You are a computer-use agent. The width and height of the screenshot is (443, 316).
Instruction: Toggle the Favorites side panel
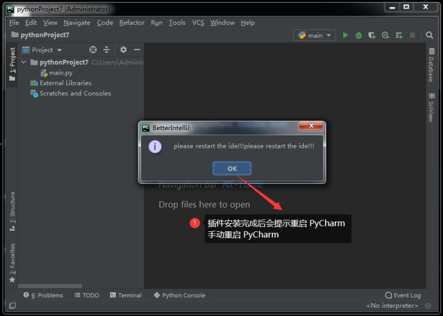tap(12, 263)
